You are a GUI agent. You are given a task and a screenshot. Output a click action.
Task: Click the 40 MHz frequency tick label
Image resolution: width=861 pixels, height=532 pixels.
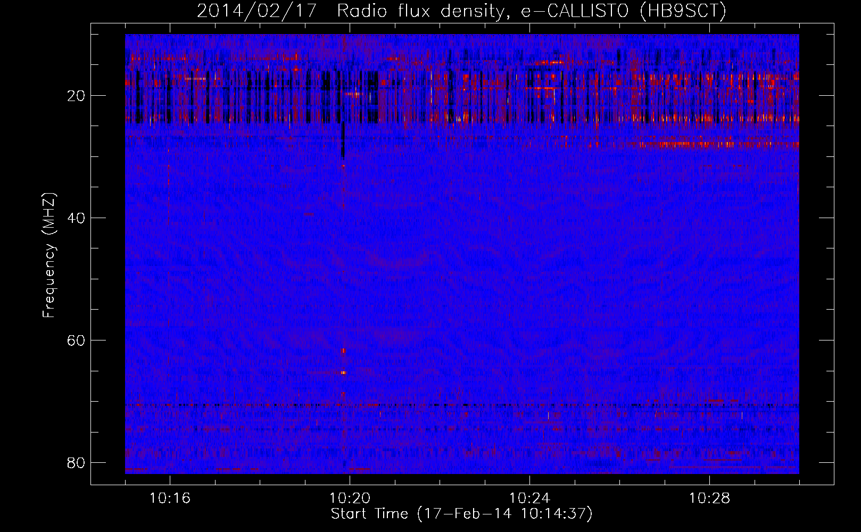click(77, 218)
